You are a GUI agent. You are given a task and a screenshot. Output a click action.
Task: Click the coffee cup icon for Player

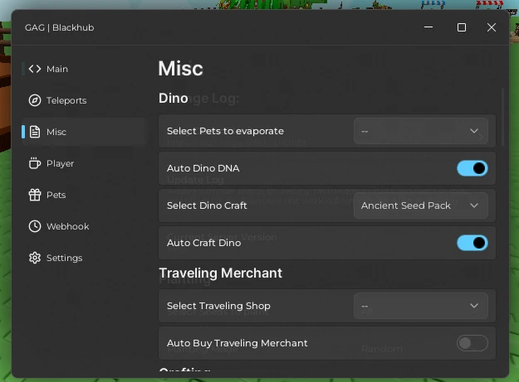coord(35,163)
